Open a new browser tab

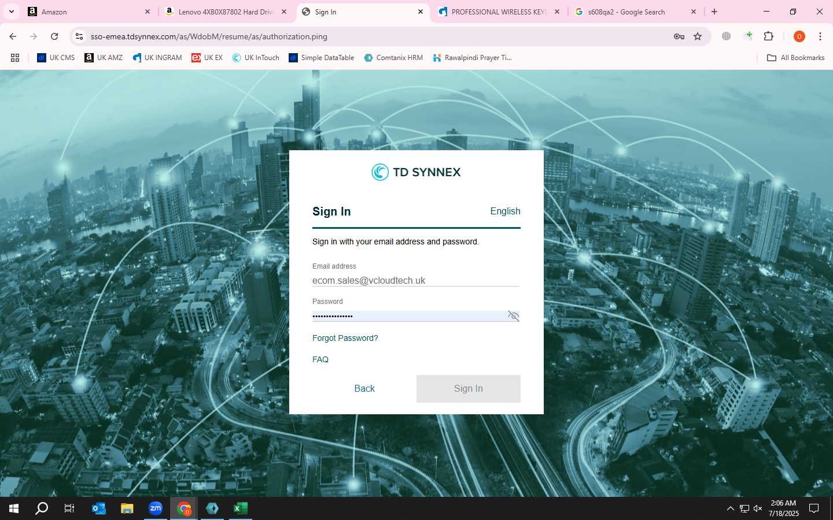coord(714,12)
